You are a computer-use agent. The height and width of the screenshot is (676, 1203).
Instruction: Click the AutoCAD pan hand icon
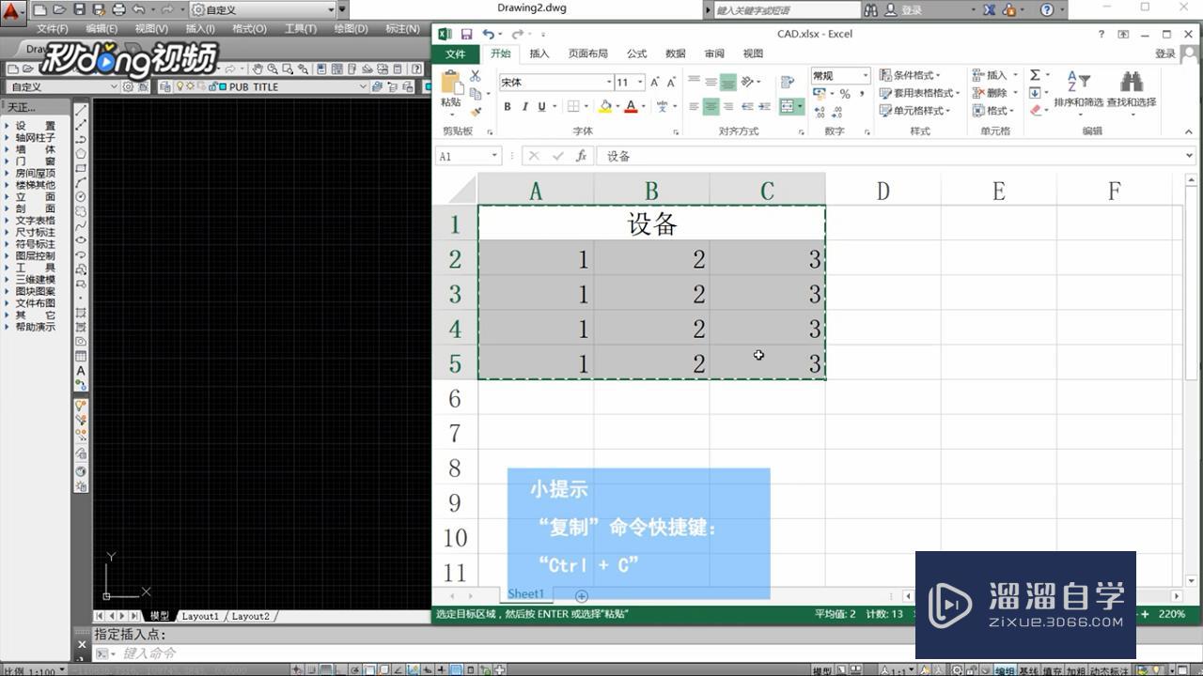click(258, 69)
